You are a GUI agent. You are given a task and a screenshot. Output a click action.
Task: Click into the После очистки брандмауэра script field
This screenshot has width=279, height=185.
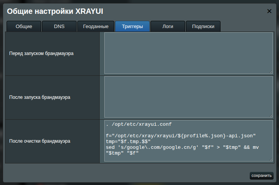189,141
